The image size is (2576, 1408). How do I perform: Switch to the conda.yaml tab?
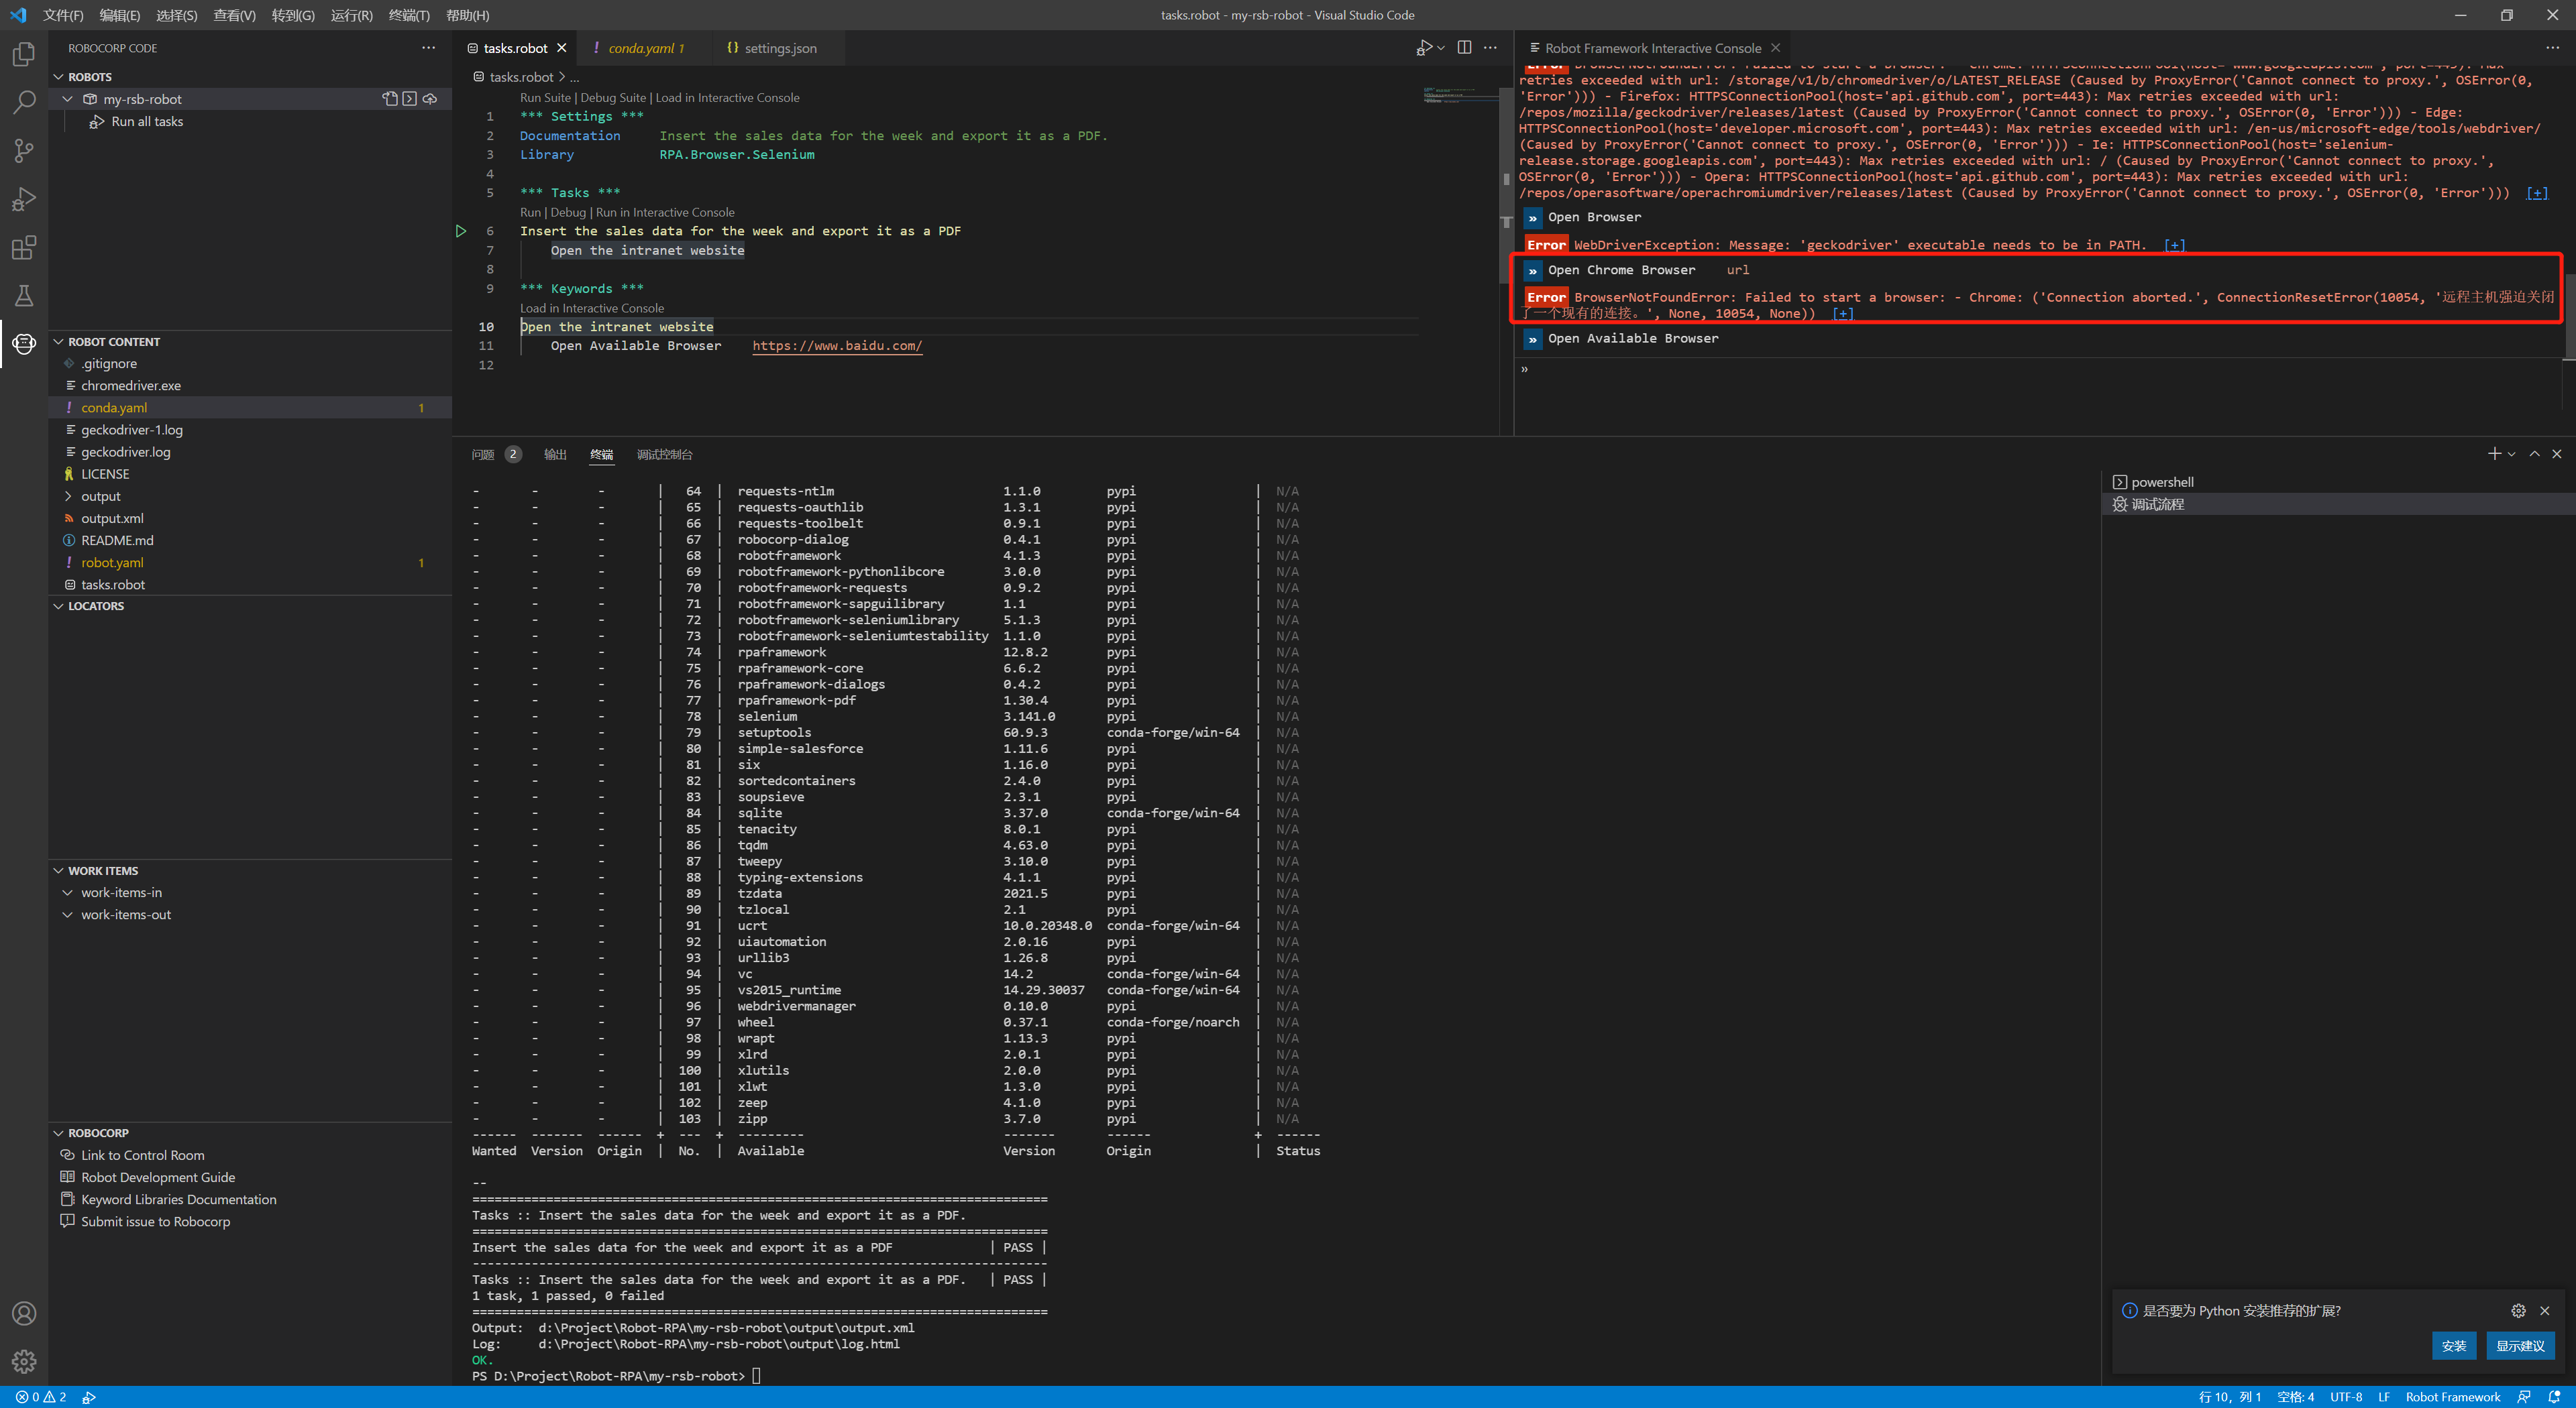click(x=641, y=48)
